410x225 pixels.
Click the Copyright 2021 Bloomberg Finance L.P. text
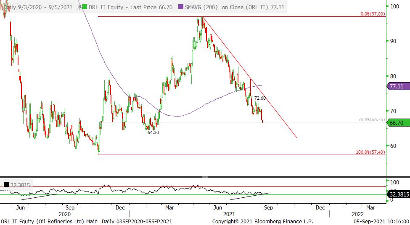click(263, 222)
